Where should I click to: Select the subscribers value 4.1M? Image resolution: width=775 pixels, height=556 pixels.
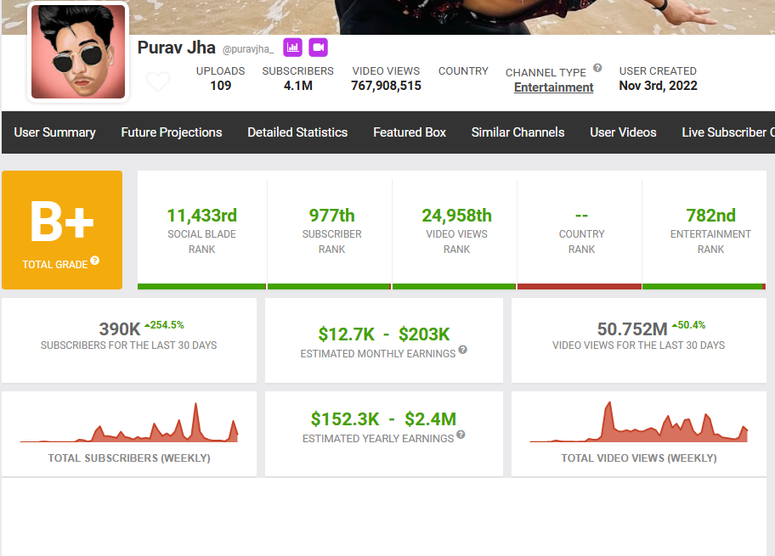[x=298, y=86]
